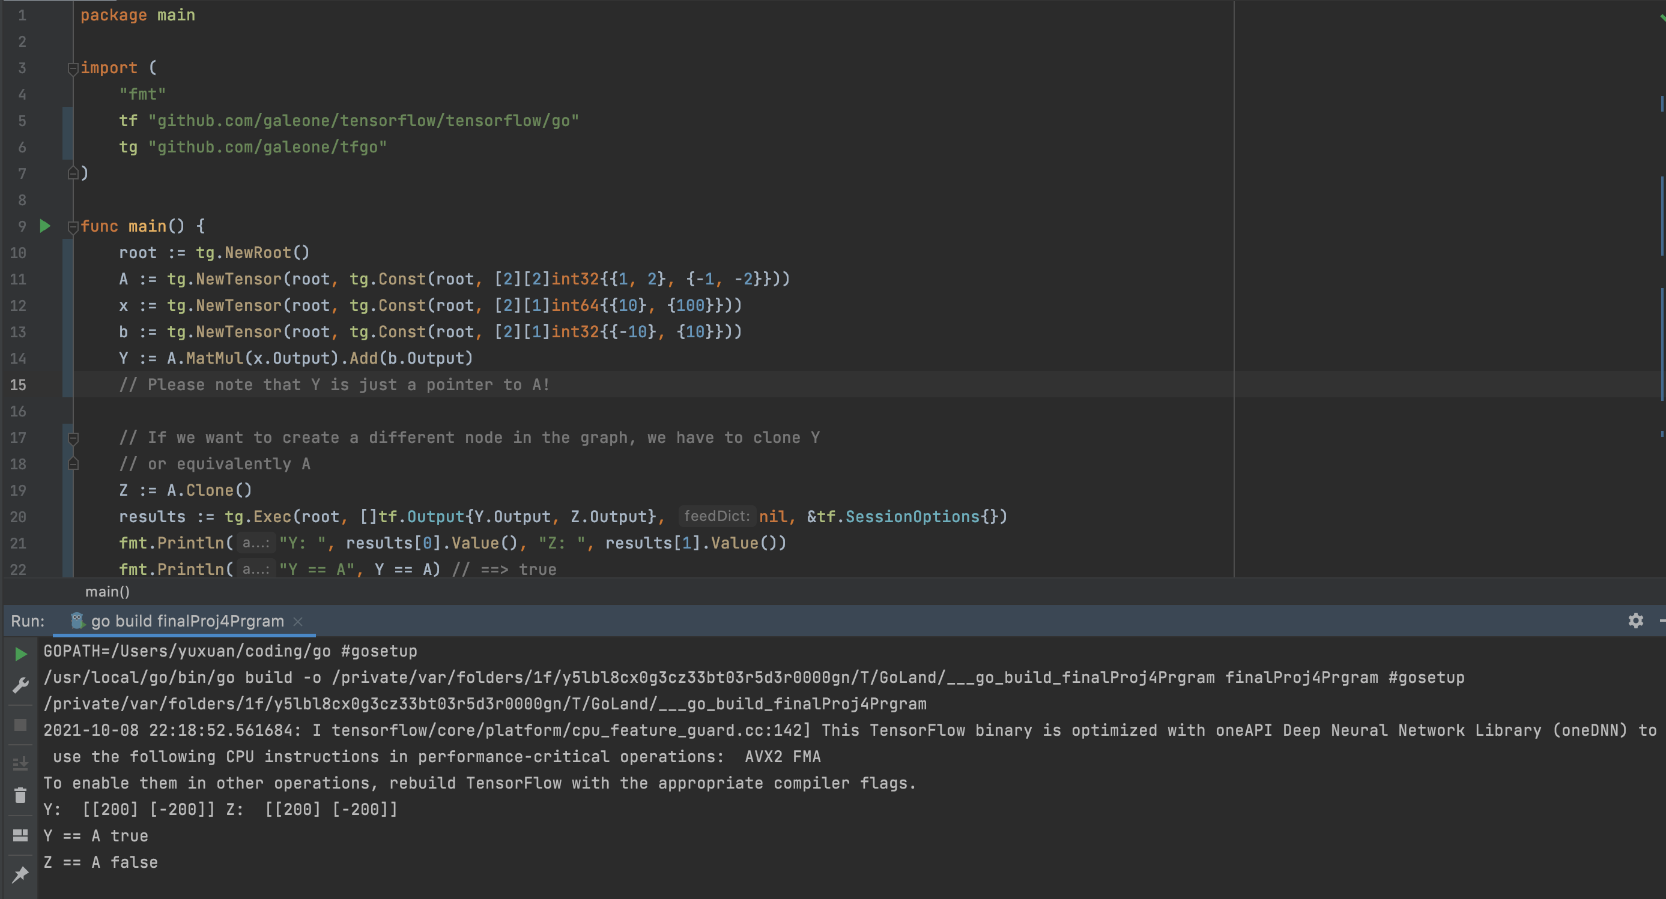Click the tensorflow import path string
The height and width of the screenshot is (899, 1666).
coord(363,121)
